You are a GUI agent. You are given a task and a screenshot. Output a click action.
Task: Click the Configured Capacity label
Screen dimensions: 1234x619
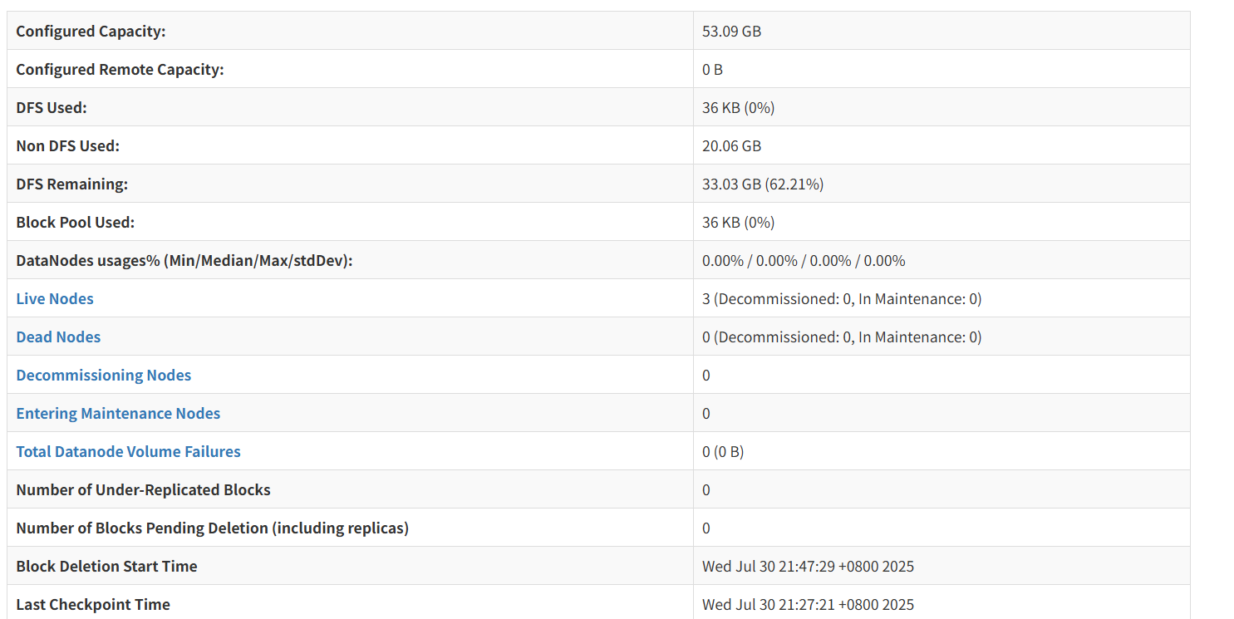click(x=91, y=32)
